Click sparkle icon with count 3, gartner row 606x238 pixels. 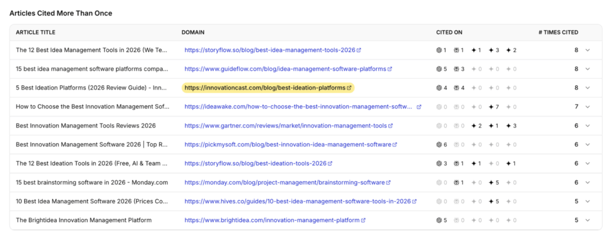click(x=508, y=126)
